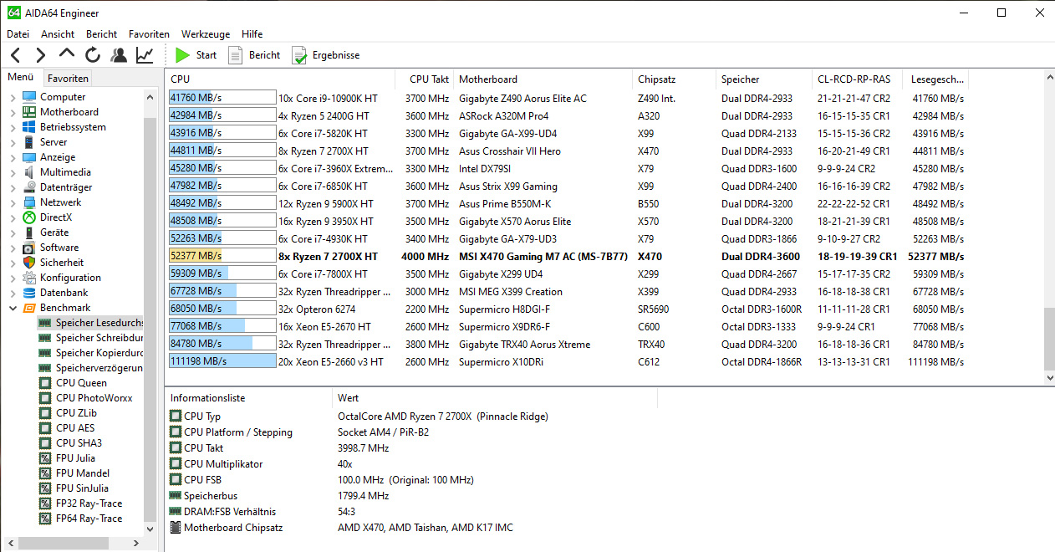The image size is (1055, 552).
Task: Select the Software tree icon
Action: (29, 248)
